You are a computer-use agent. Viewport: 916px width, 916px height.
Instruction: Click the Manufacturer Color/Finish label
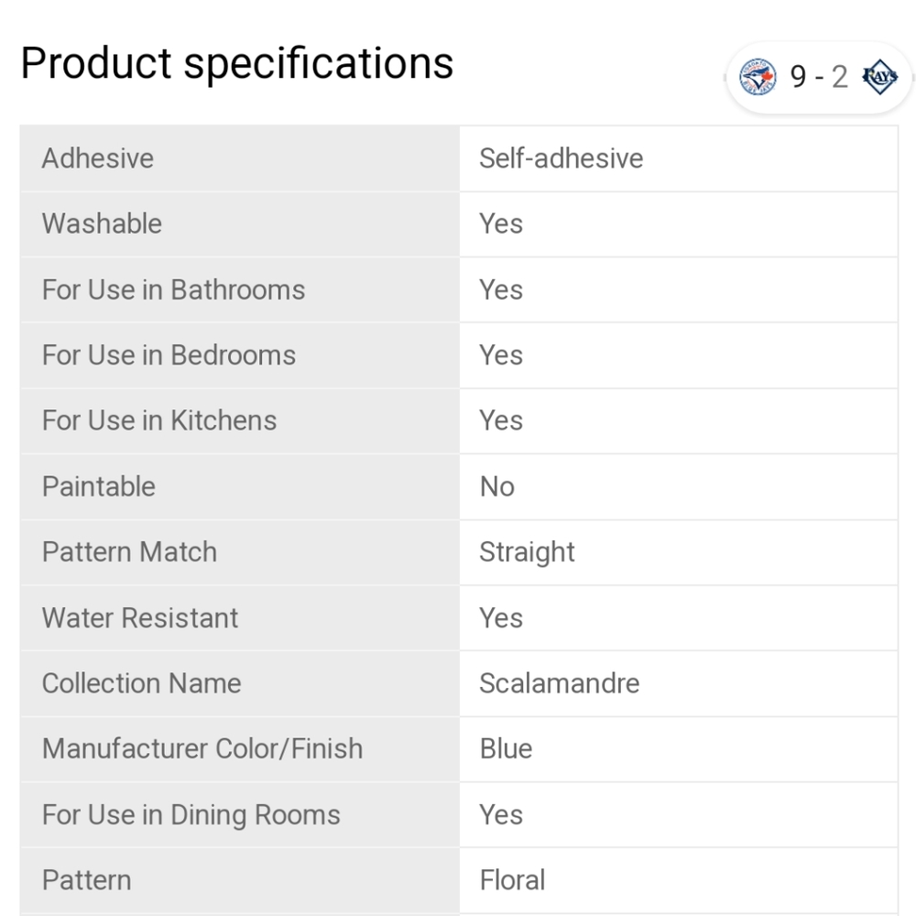click(202, 749)
